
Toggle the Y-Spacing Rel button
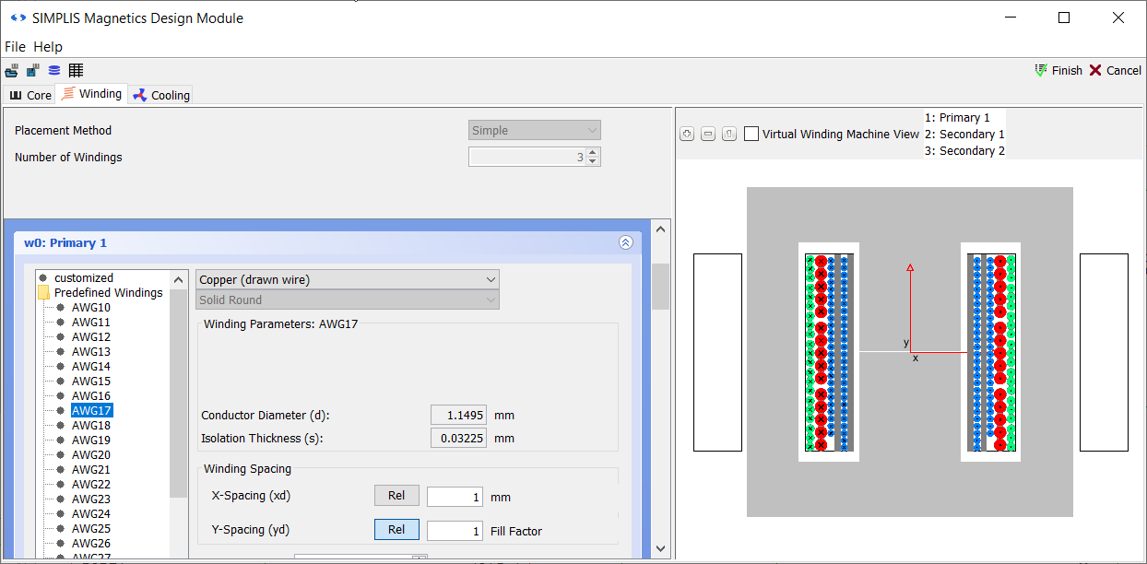point(396,530)
